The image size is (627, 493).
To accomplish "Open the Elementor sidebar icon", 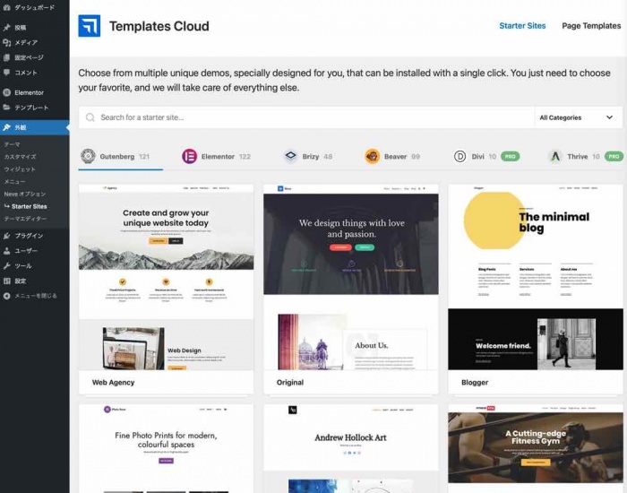I will pos(6,92).
